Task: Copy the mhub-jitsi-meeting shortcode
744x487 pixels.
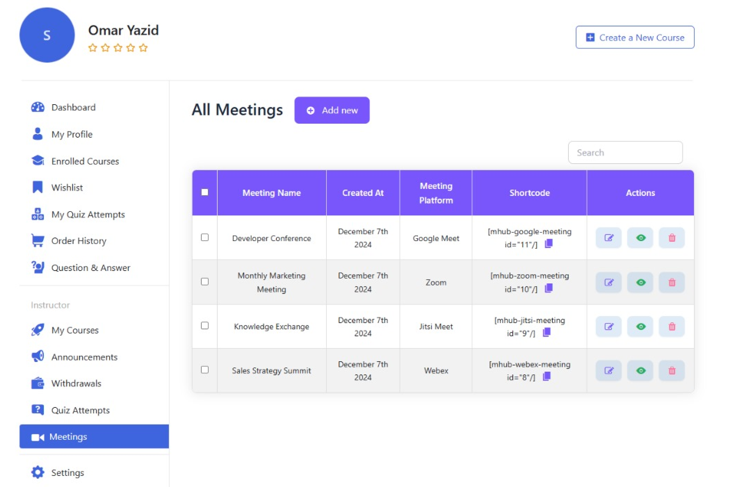Action: pos(547,332)
